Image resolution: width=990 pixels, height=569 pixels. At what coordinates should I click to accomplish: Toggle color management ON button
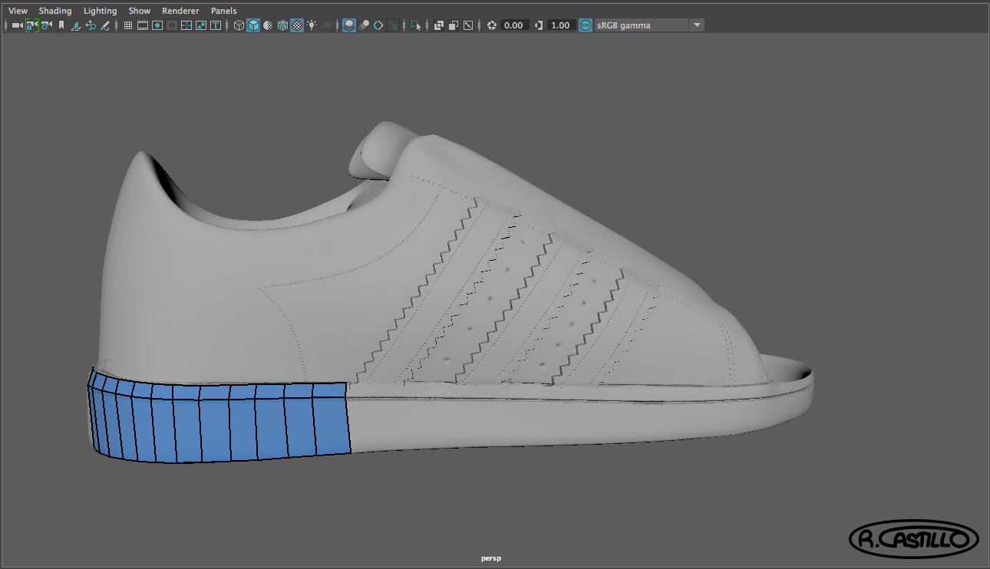[586, 25]
